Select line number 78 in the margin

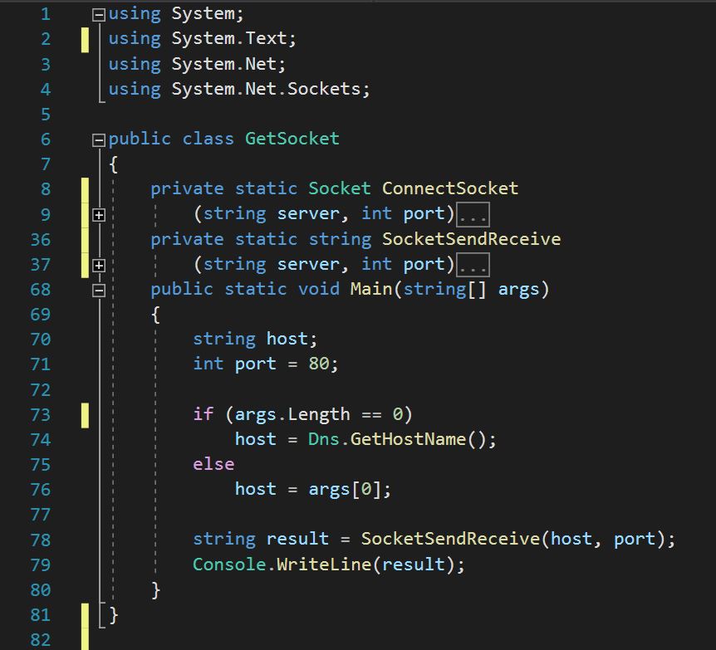(41, 540)
